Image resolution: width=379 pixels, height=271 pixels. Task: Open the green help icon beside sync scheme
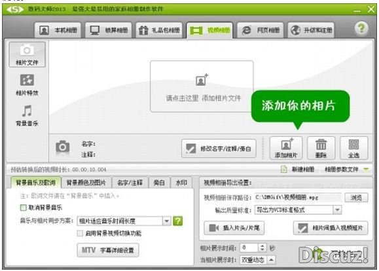[x=178, y=221]
